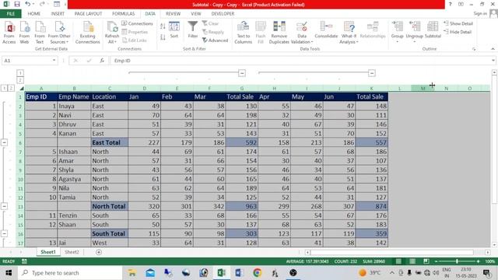Switch to Page Break Preview icon

pos(426,261)
